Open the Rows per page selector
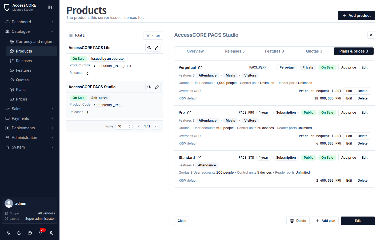 click(x=124, y=126)
